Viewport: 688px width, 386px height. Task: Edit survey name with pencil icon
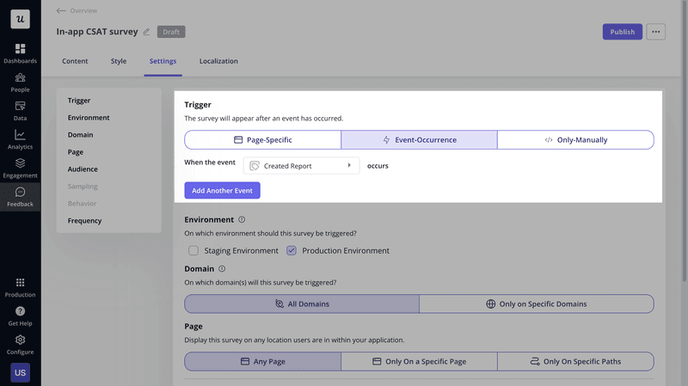pos(146,32)
